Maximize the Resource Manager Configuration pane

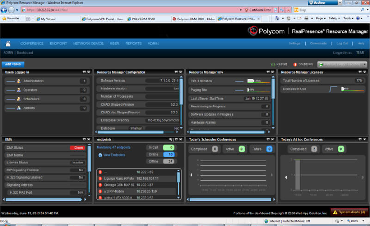[176, 72]
